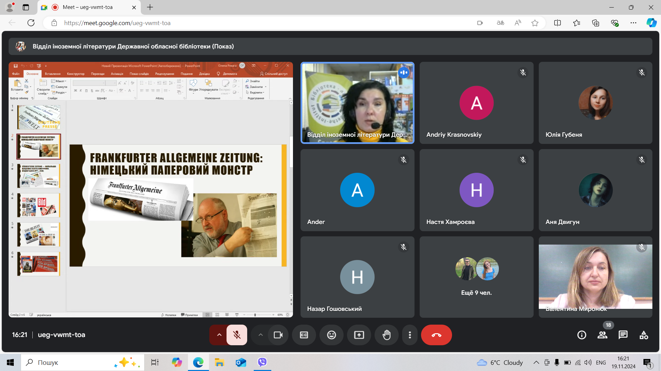Select the Основне ribbon tab in PowerPoint

click(32, 74)
